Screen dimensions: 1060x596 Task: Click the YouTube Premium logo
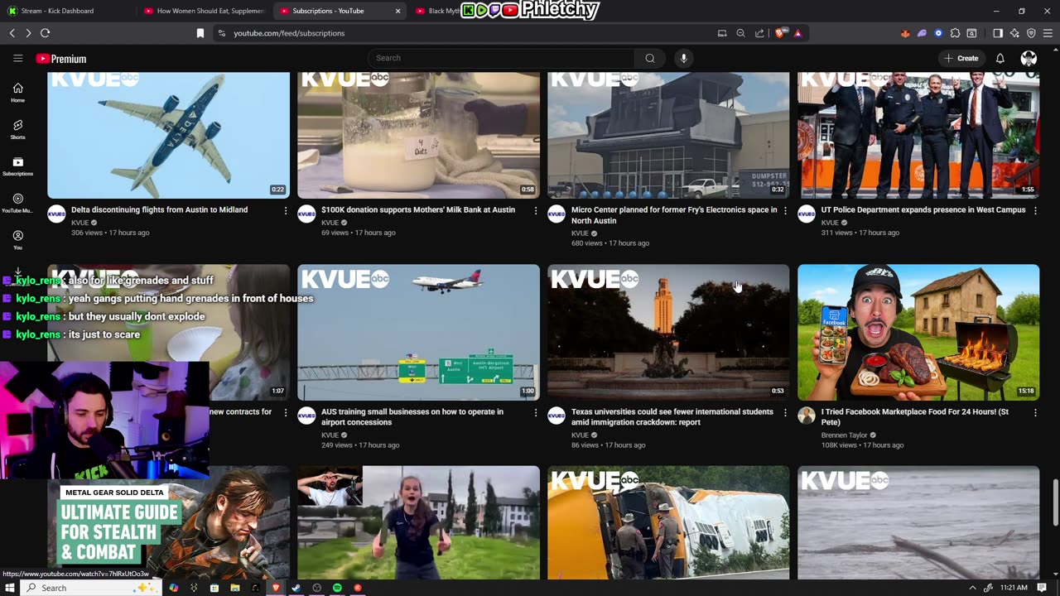click(61, 59)
